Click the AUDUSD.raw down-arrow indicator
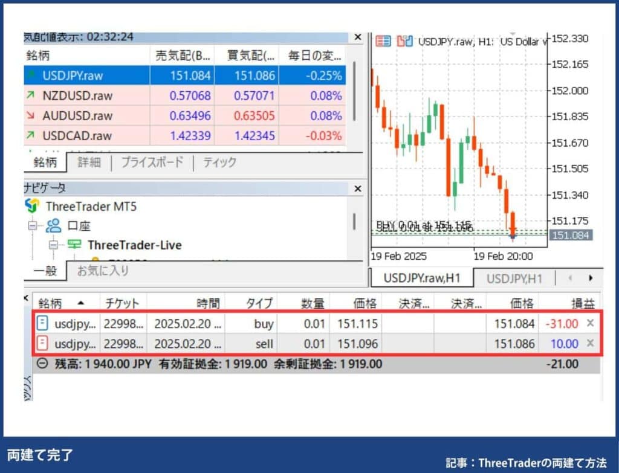 click(30, 115)
